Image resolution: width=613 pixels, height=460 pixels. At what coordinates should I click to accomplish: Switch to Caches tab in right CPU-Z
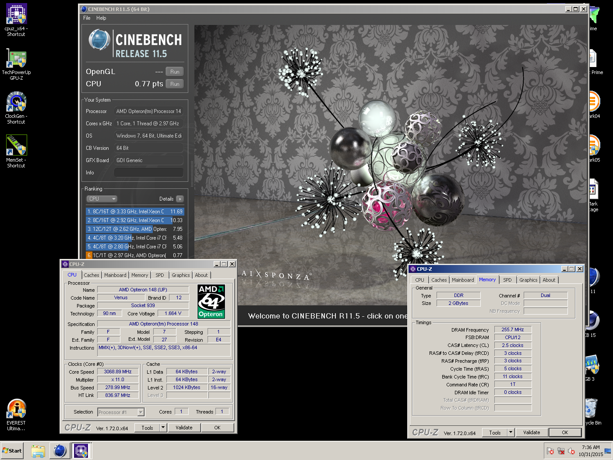[x=439, y=280]
